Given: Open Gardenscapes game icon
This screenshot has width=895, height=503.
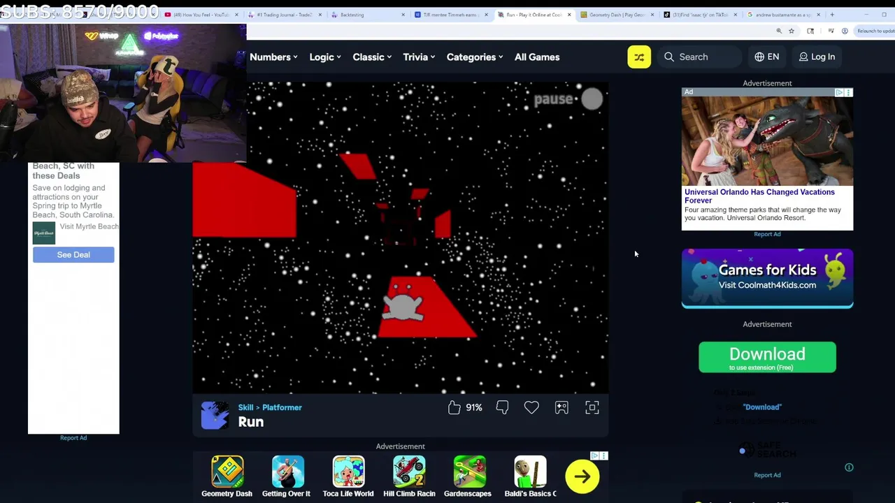Looking at the screenshot, I should tap(469, 472).
